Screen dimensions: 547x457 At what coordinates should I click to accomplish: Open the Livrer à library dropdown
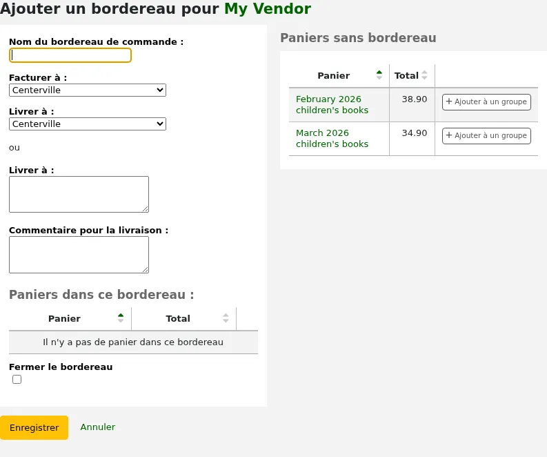tap(88, 124)
